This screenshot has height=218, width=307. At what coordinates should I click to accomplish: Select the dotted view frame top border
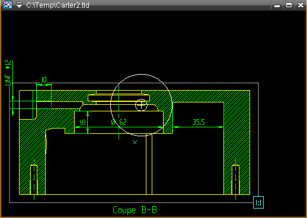(x=134, y=83)
